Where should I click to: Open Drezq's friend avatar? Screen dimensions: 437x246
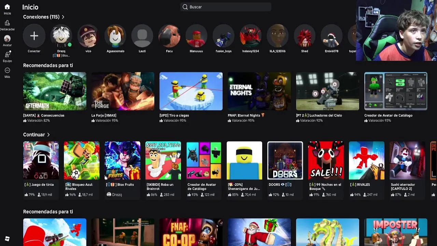pyautogui.click(x=61, y=36)
